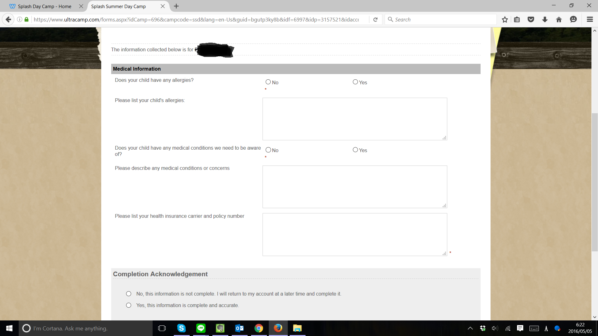Open the Firefox hamburger menu
This screenshot has height=336, width=598.
pyautogui.click(x=590, y=20)
